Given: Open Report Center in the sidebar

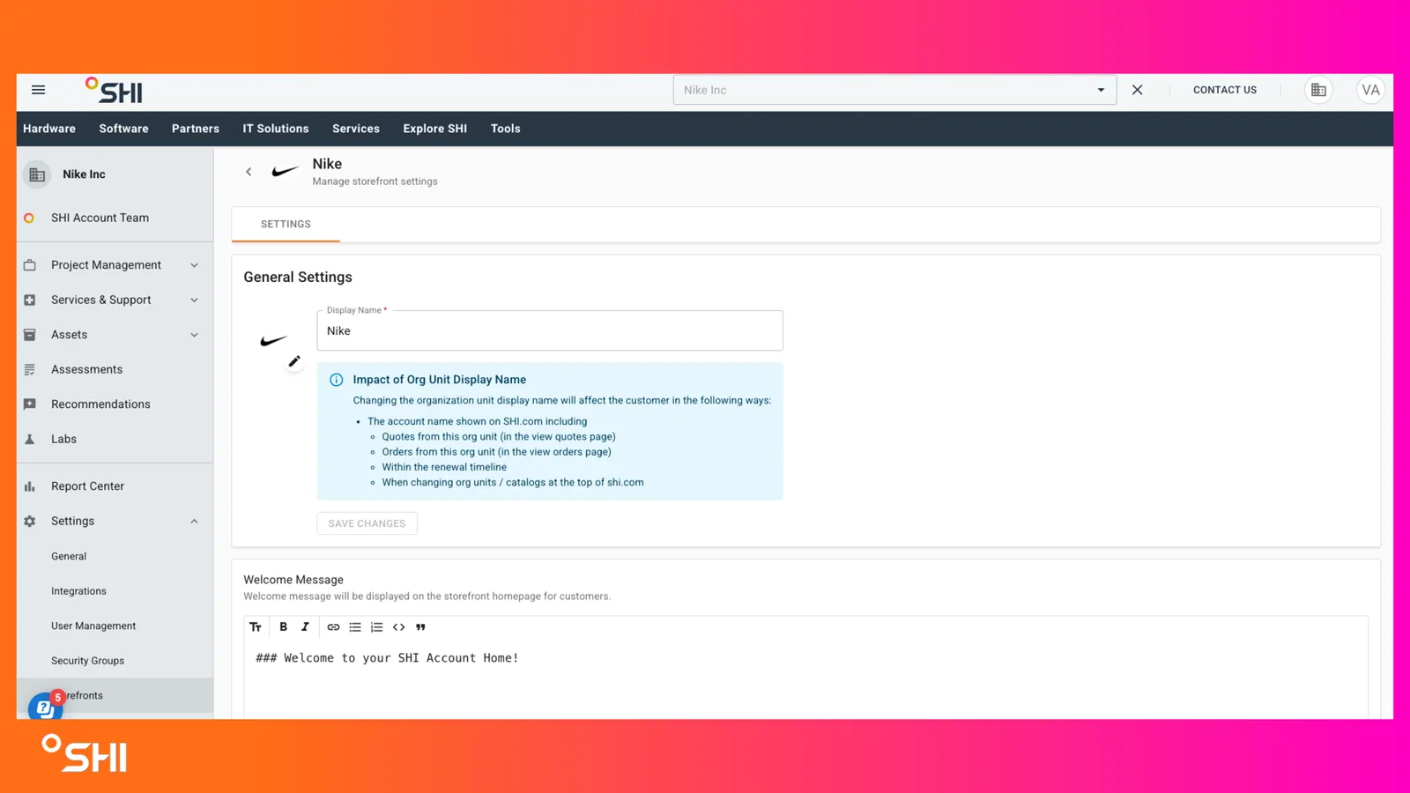Looking at the screenshot, I should 87,486.
